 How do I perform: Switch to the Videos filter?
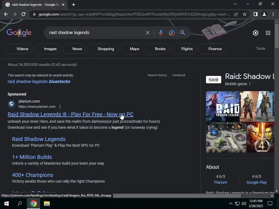[20, 49]
